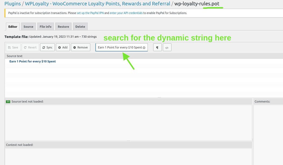Image resolution: width=283 pixels, height=165 pixels.
Task: Click inside the source text pane
Action: (x=128, y=122)
